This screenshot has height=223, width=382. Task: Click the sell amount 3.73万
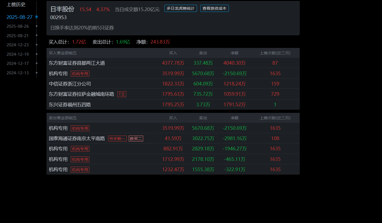pos(203,105)
